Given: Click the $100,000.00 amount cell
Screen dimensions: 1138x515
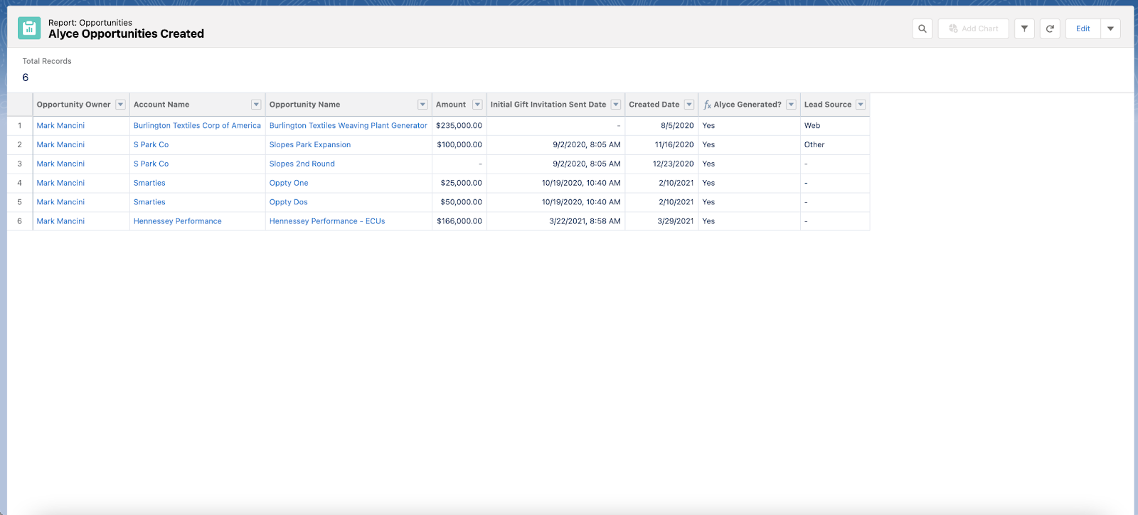Looking at the screenshot, I should [459, 144].
